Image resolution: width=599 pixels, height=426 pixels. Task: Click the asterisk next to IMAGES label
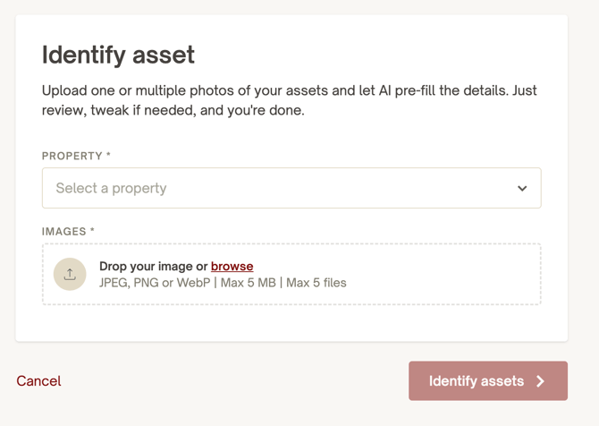[92, 229]
